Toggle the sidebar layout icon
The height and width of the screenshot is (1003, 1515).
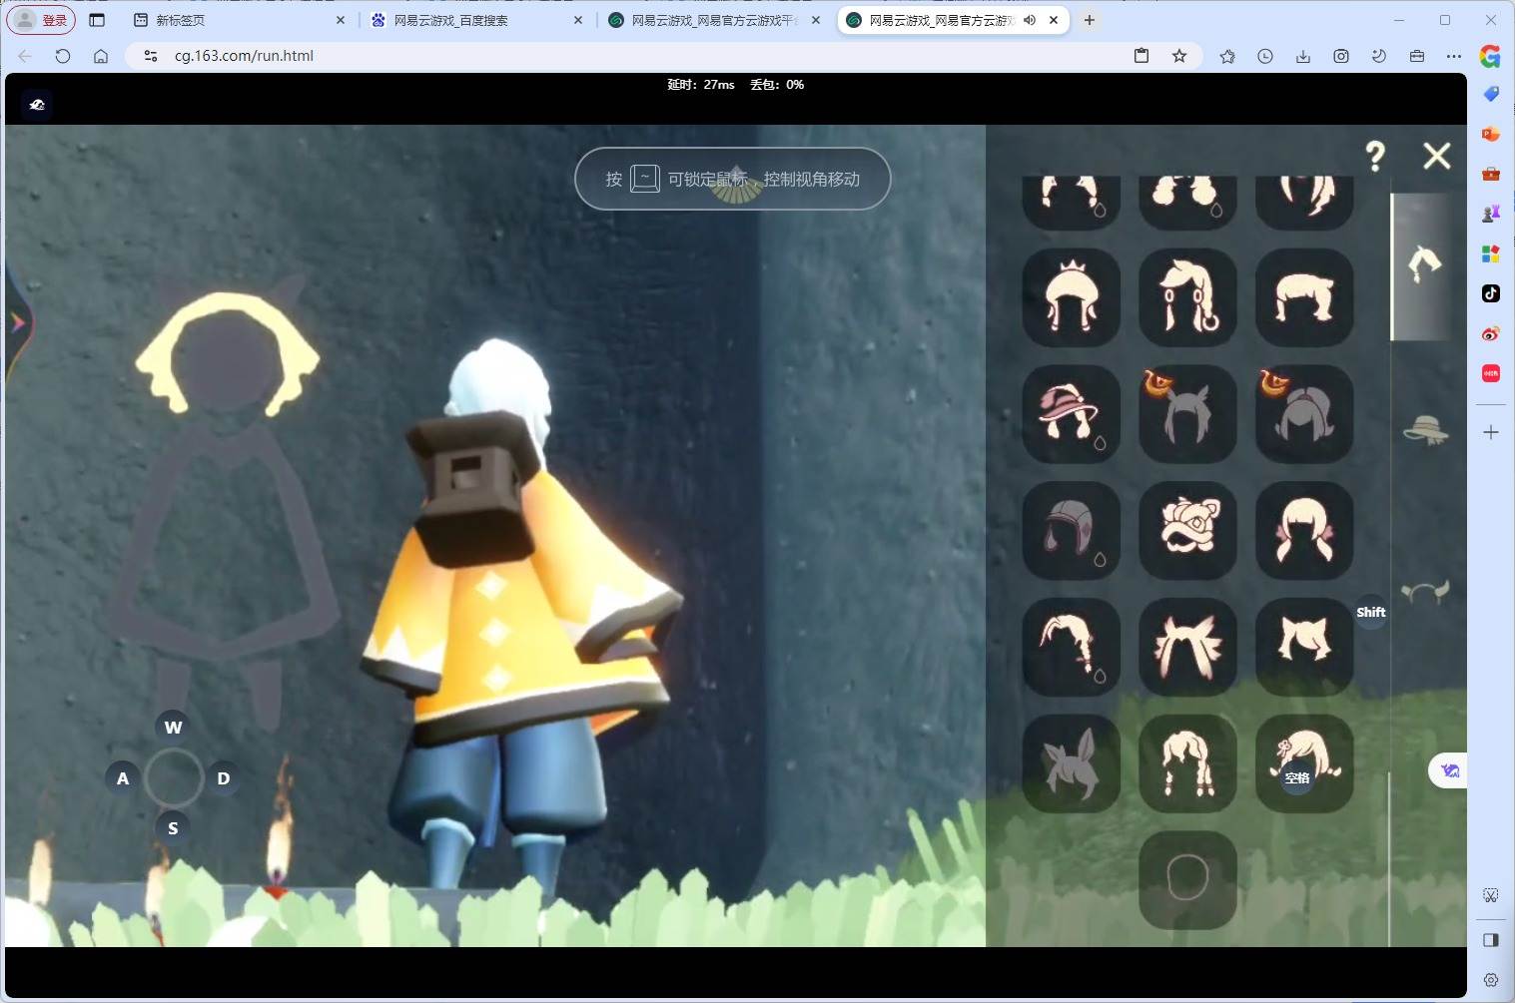pyautogui.click(x=1491, y=939)
